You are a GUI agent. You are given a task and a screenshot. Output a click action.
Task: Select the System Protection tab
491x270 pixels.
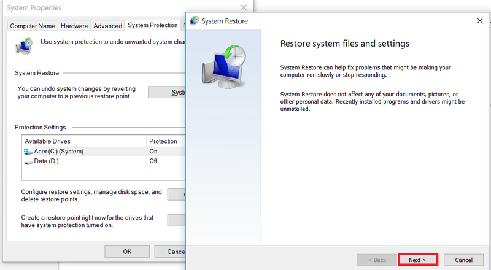pos(152,26)
